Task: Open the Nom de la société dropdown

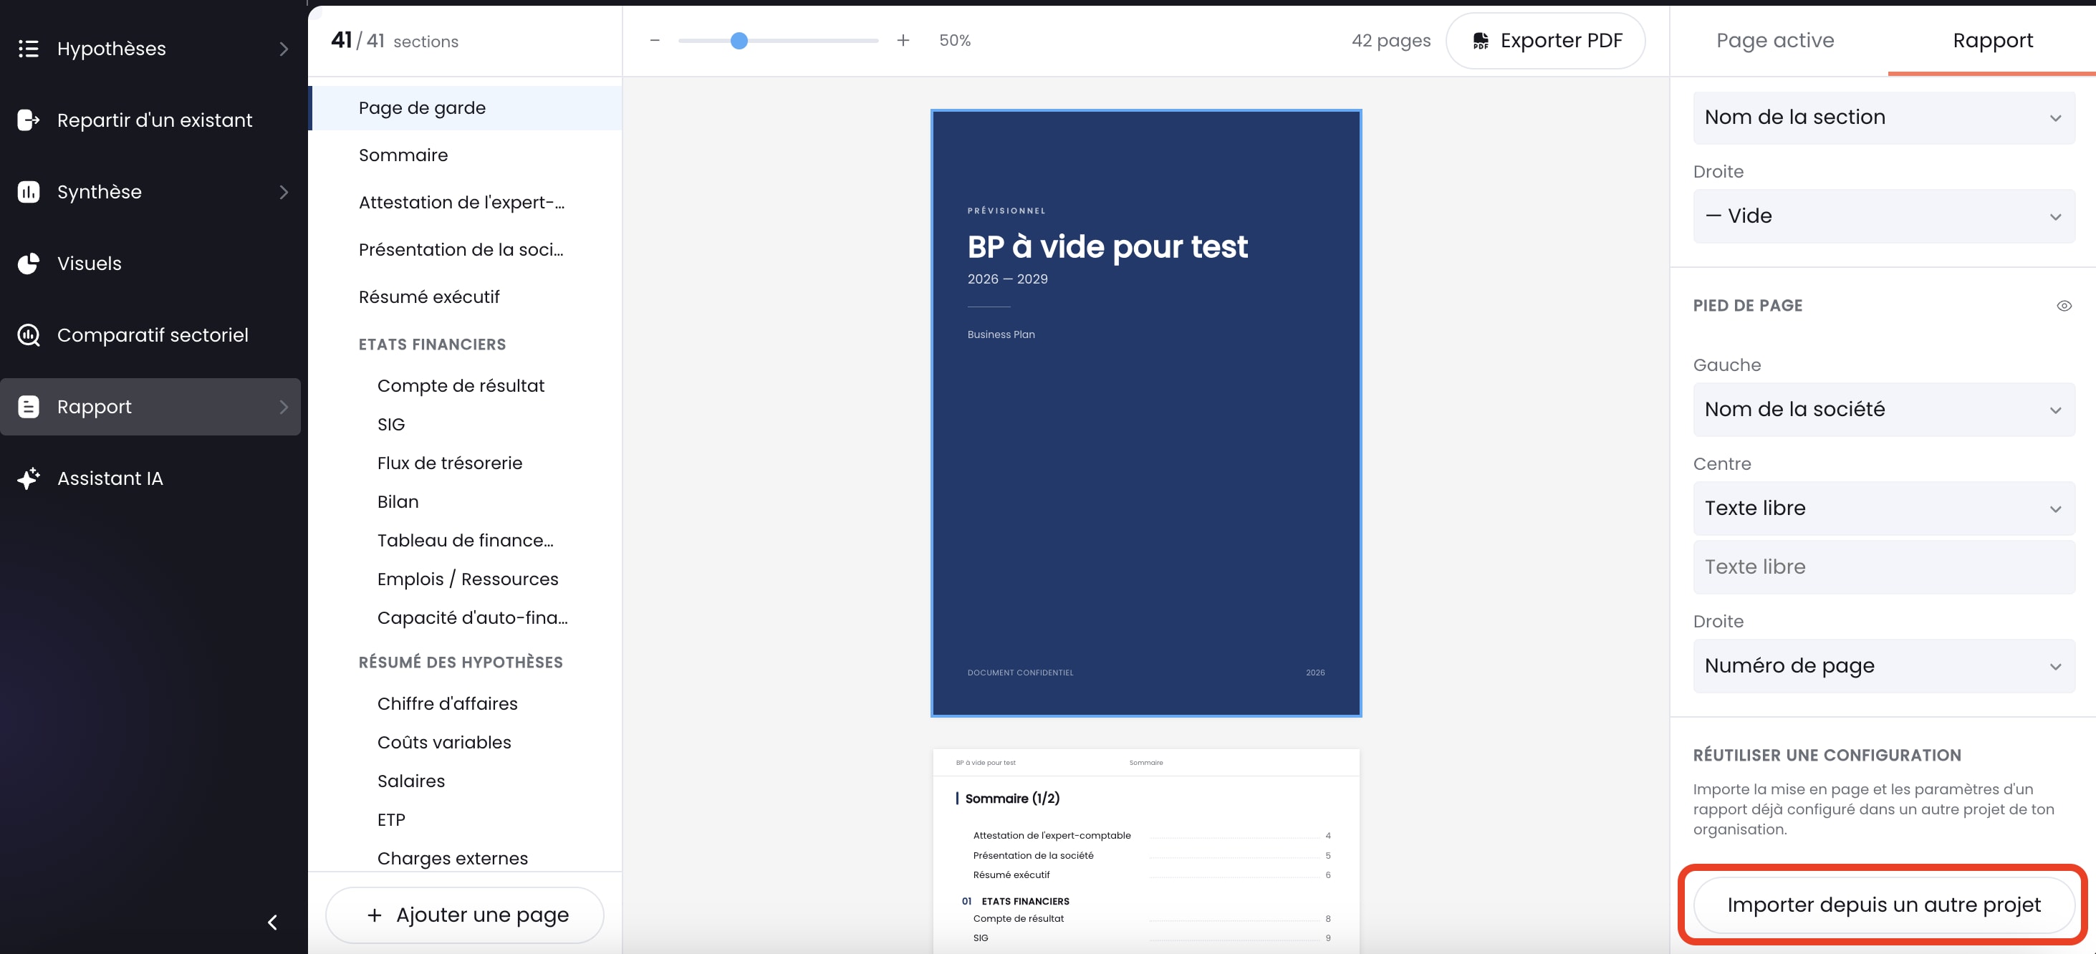Action: click(x=1884, y=409)
